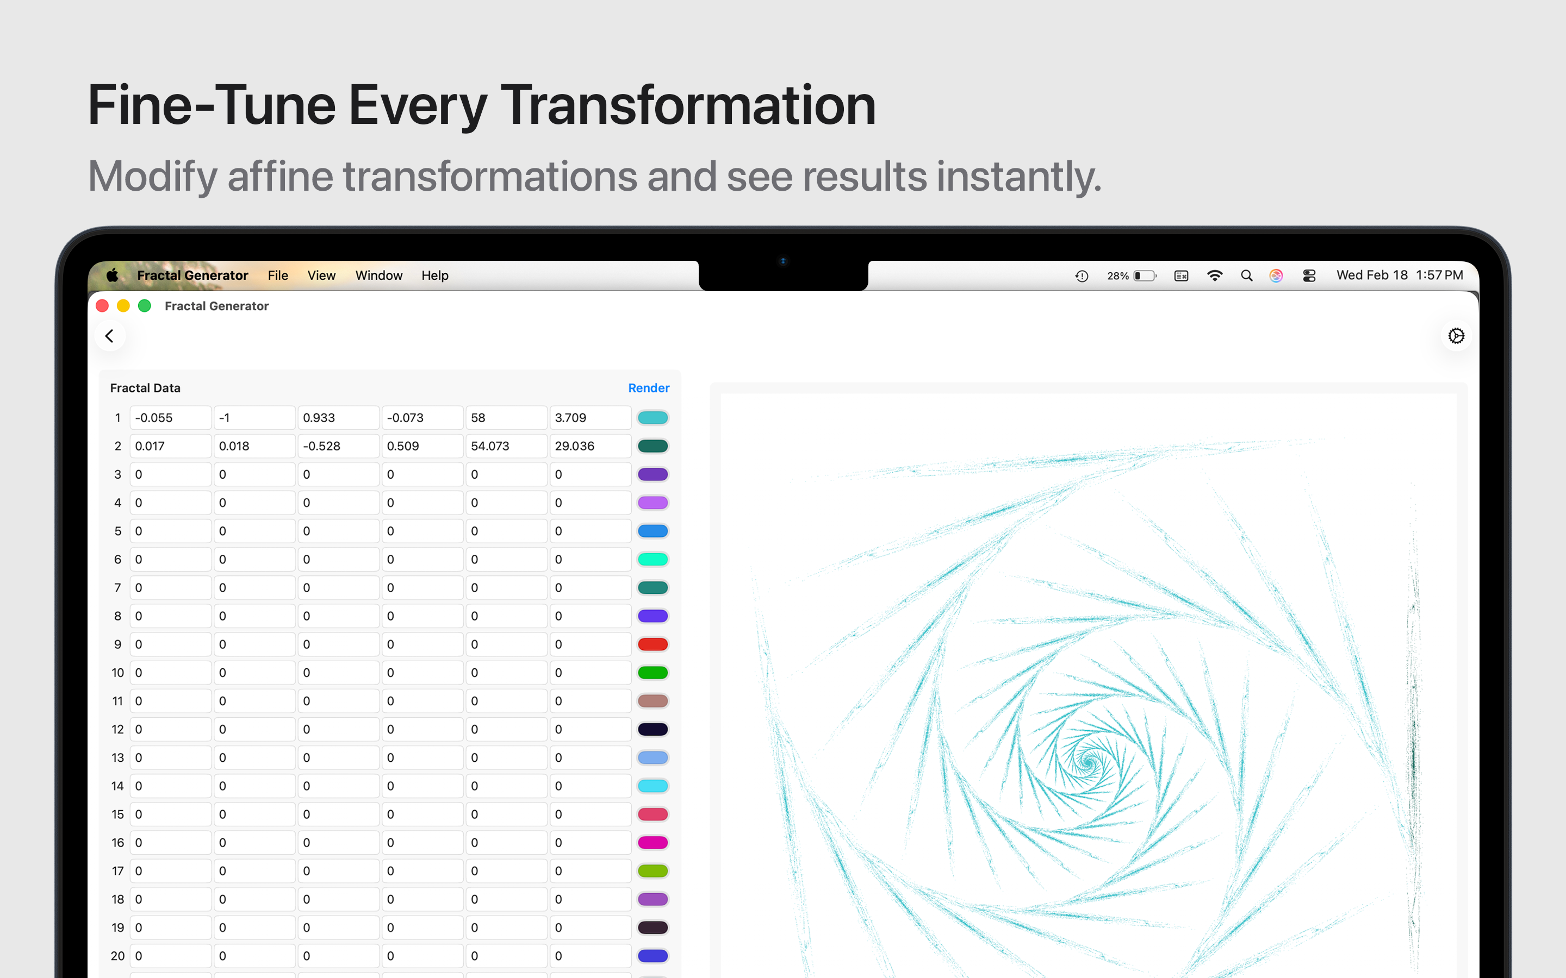Open Fractal Generator app menu

[x=192, y=275]
